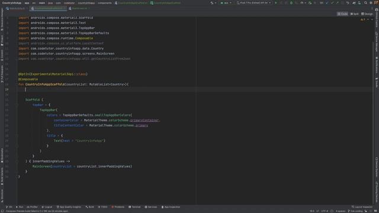Open App Quality Insights tool window
Viewport: 379px width, 213px height.
(x=69, y=207)
